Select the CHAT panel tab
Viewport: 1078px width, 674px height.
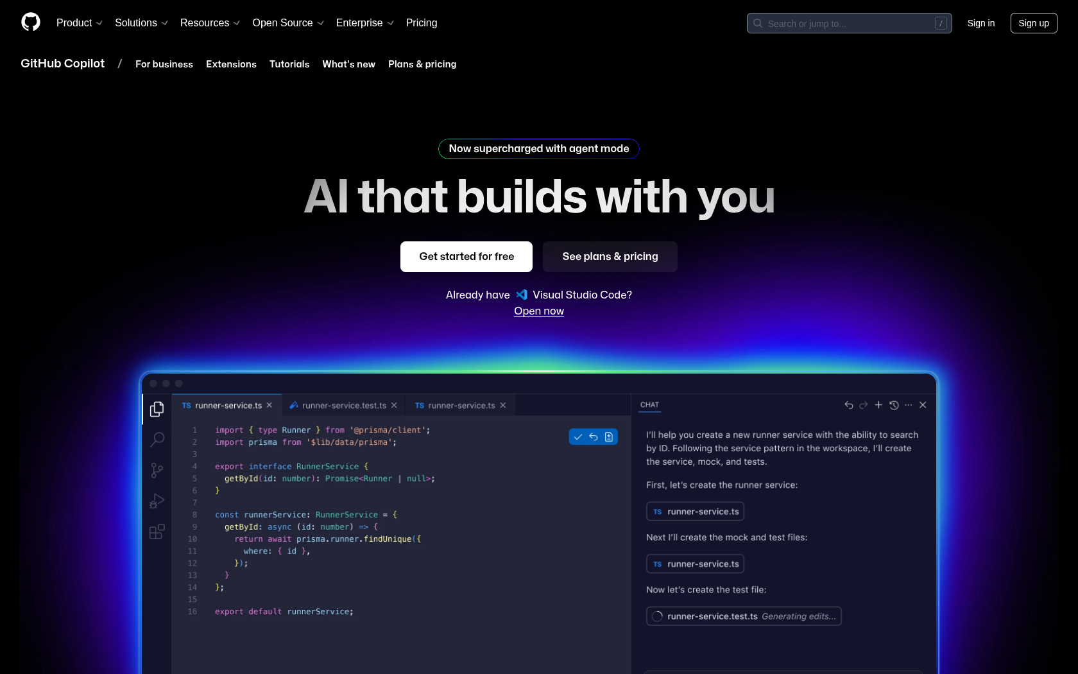649,405
